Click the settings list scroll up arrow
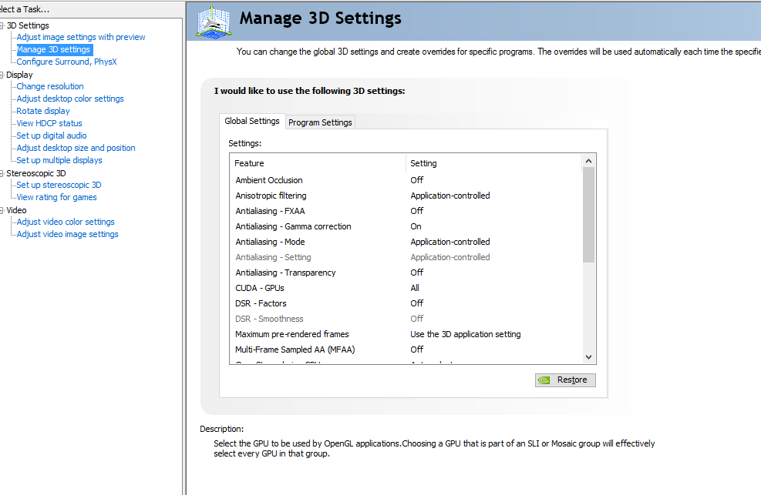761x495 pixels. (x=589, y=162)
